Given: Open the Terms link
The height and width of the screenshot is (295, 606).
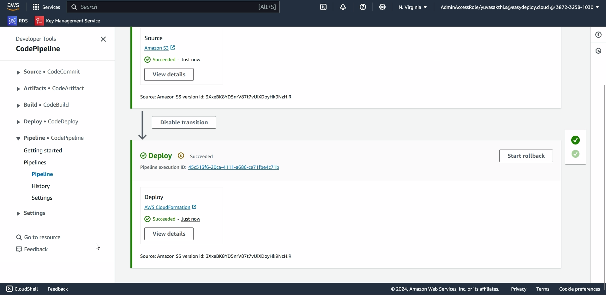Looking at the screenshot, I should [543, 289].
